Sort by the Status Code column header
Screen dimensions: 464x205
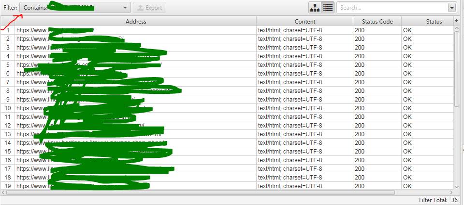(x=377, y=22)
